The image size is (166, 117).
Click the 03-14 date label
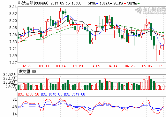click(61, 66)
